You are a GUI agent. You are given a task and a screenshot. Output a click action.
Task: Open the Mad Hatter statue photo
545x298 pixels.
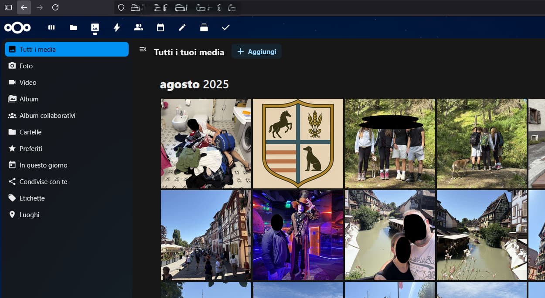[298, 235]
